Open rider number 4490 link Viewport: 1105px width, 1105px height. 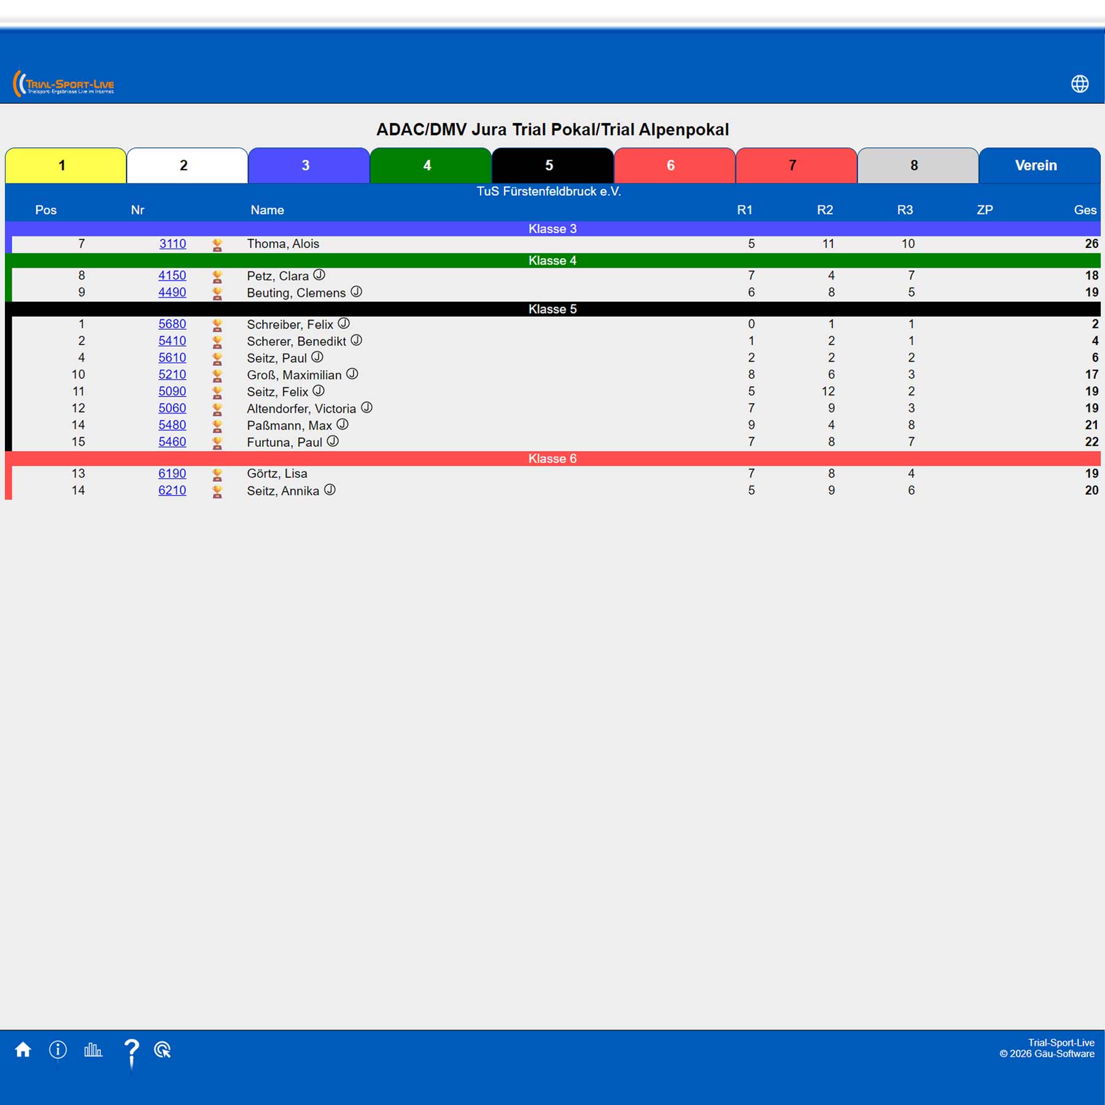coord(172,292)
